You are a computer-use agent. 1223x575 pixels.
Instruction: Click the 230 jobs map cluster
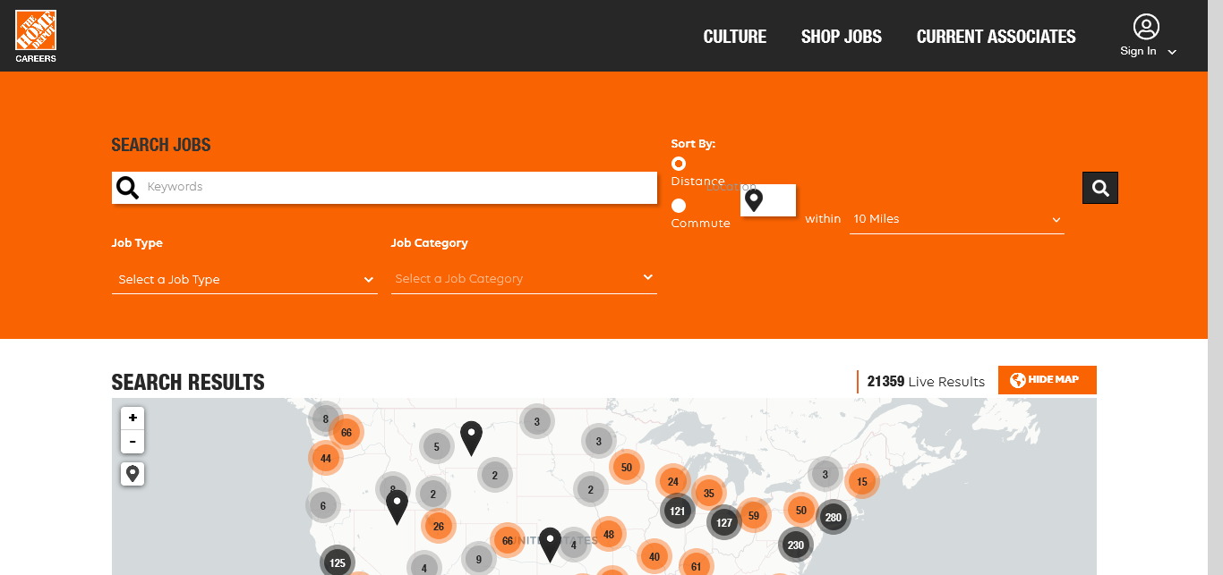point(795,544)
